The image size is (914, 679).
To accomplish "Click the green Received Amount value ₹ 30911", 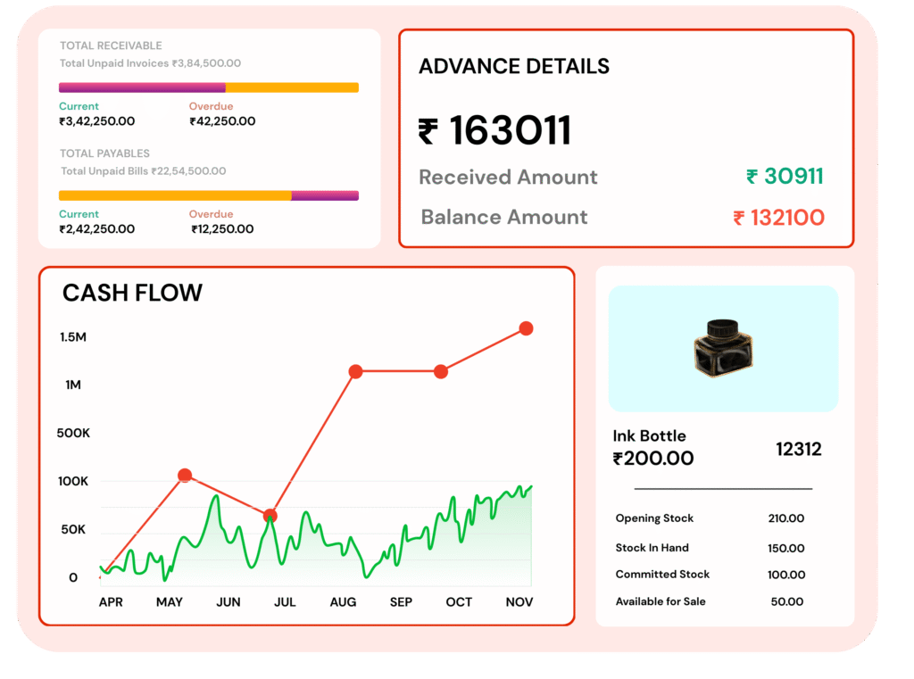I will click(x=784, y=177).
